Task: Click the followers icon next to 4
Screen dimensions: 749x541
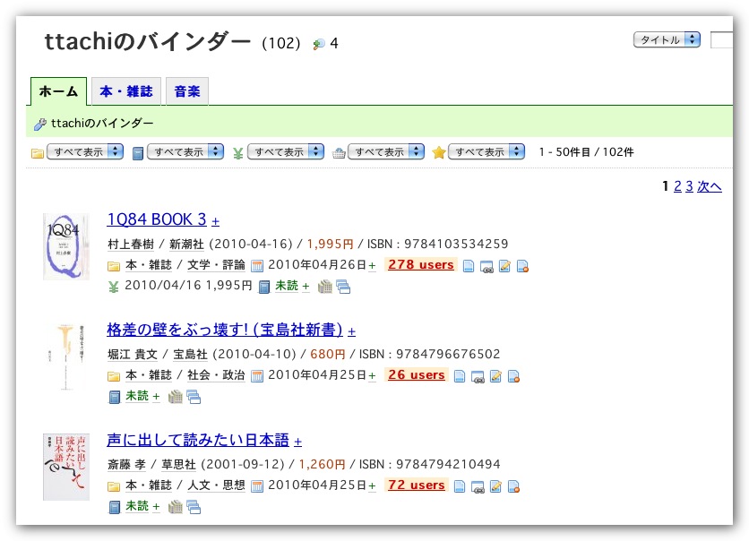Action: pos(318,44)
